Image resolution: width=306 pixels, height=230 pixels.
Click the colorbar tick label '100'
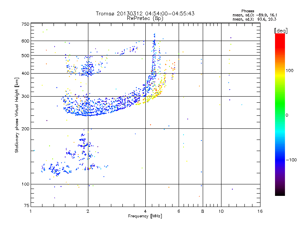[290, 71]
